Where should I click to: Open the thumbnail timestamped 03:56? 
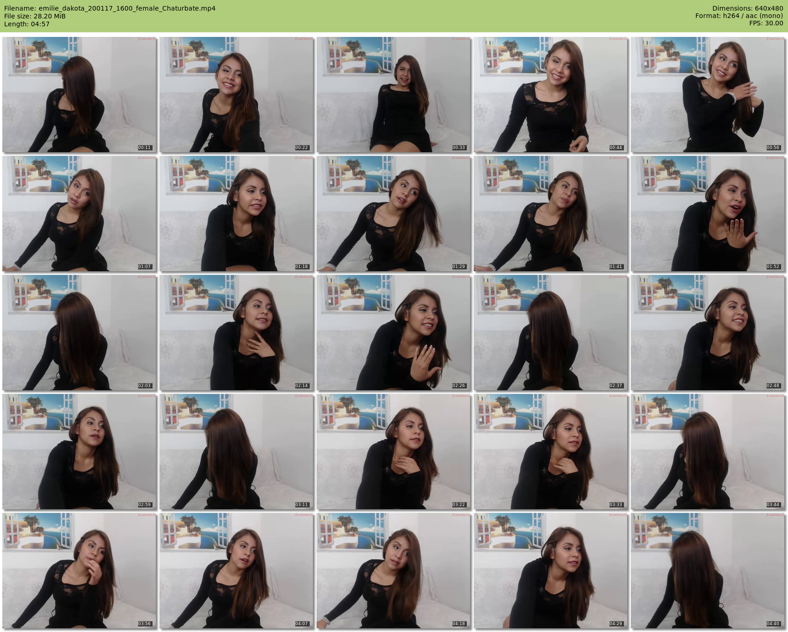click(x=79, y=571)
